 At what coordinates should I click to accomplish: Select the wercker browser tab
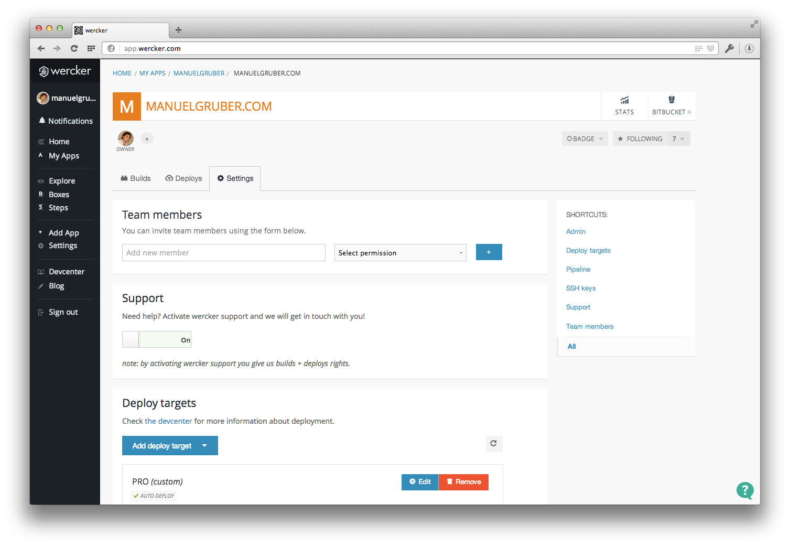(121, 30)
